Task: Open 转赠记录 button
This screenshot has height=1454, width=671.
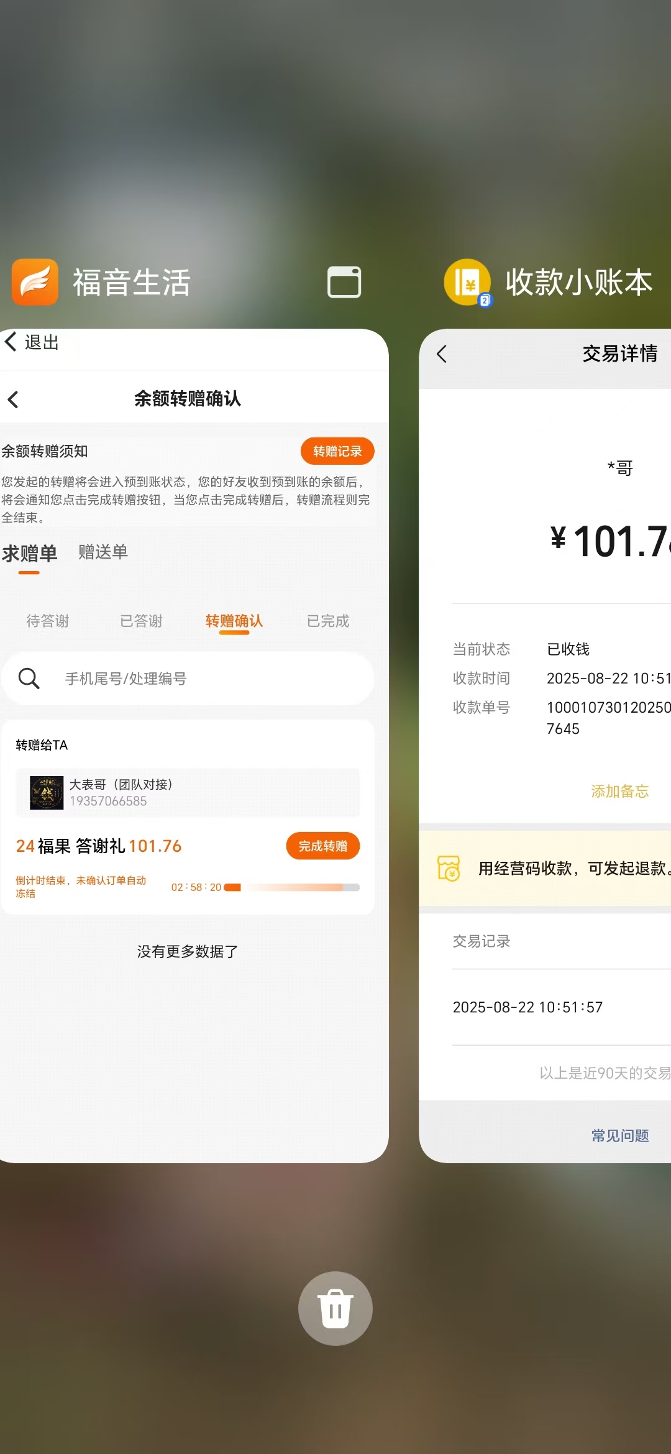Action: tap(337, 451)
